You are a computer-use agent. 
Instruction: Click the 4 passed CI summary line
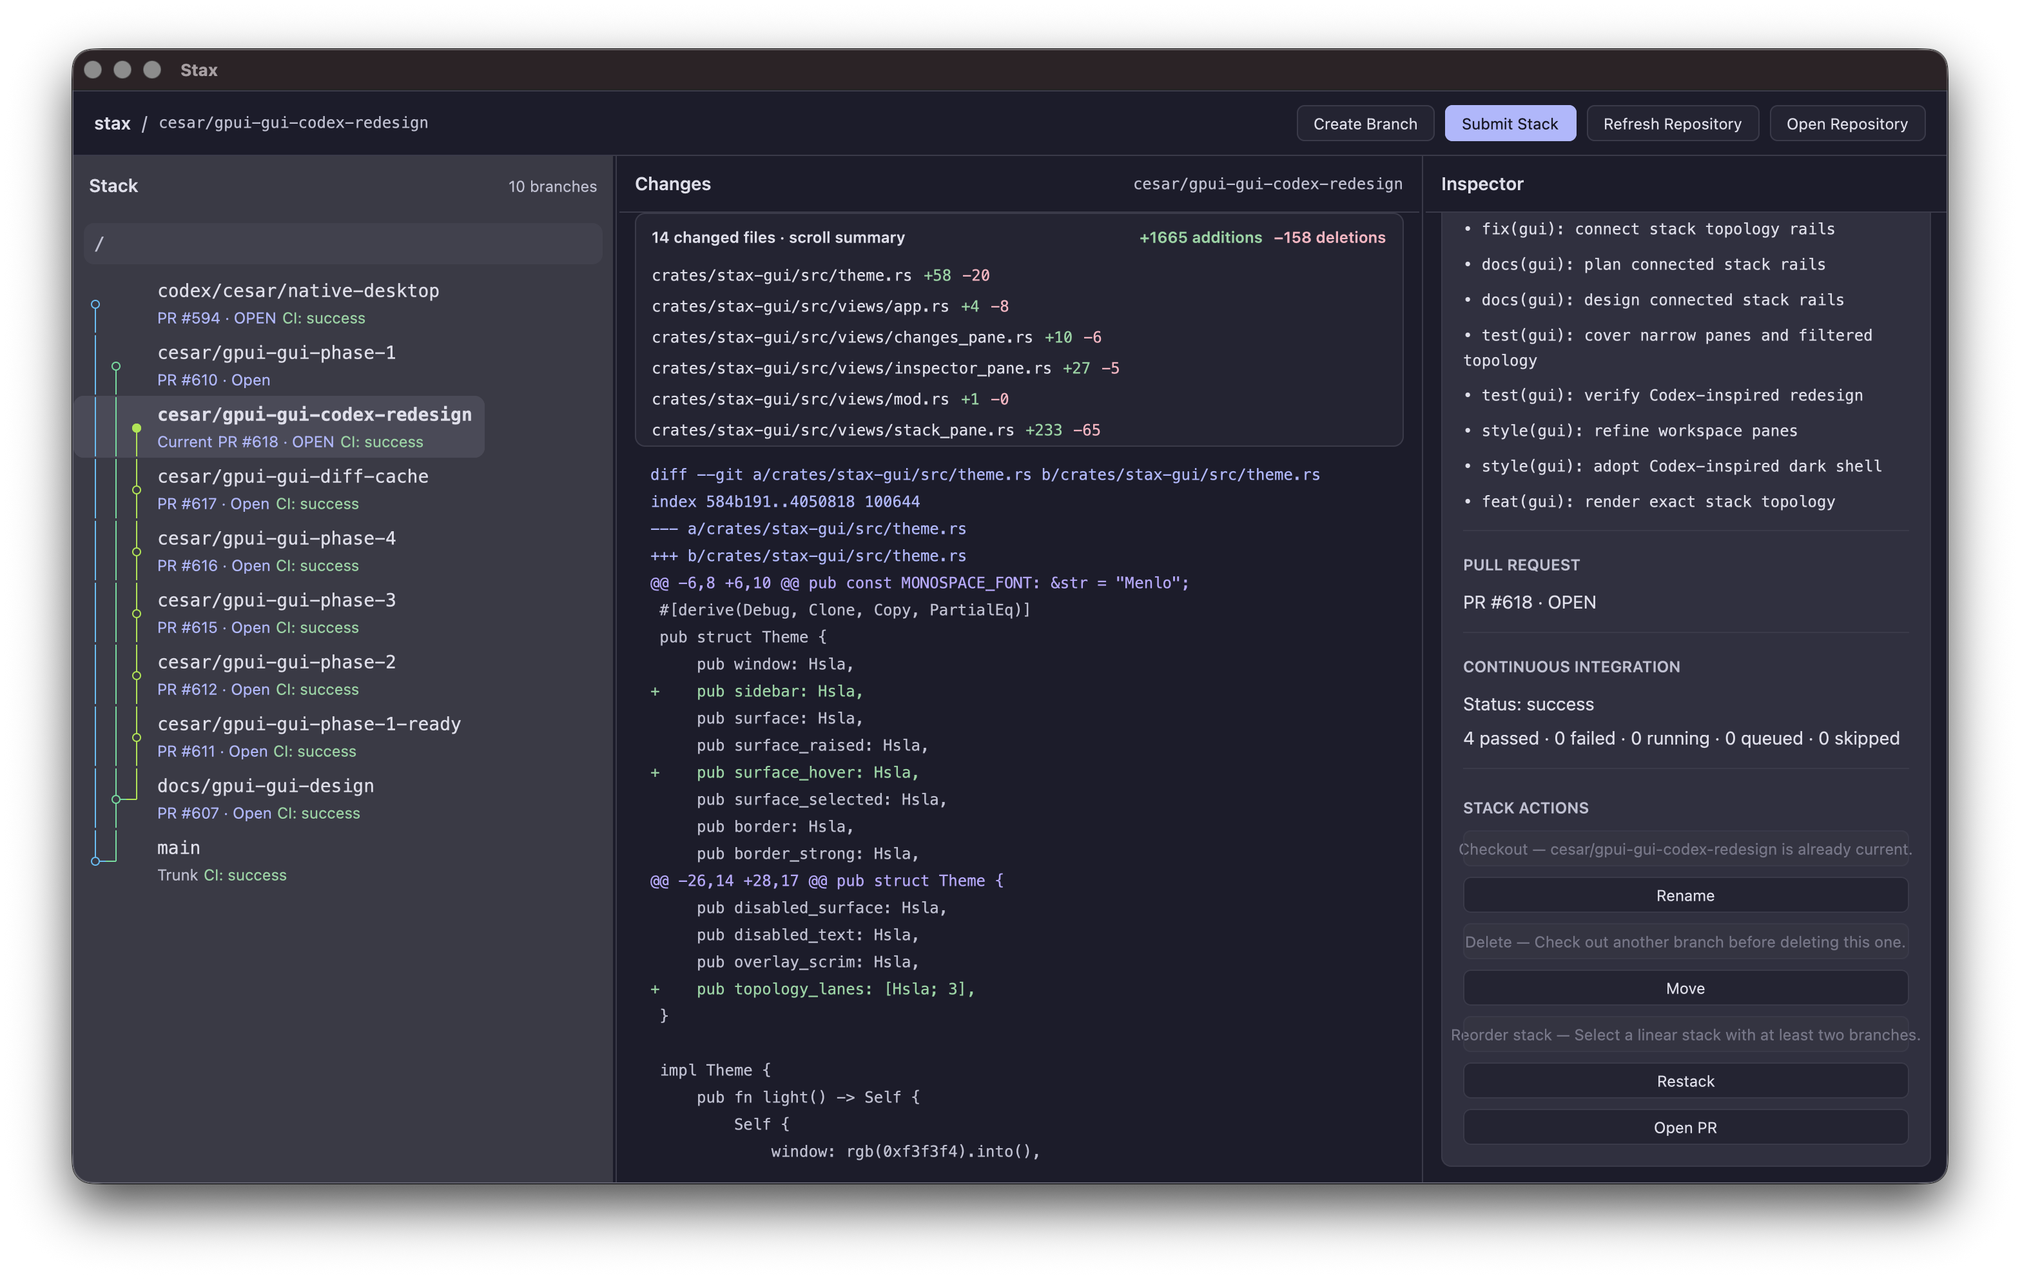[1681, 739]
